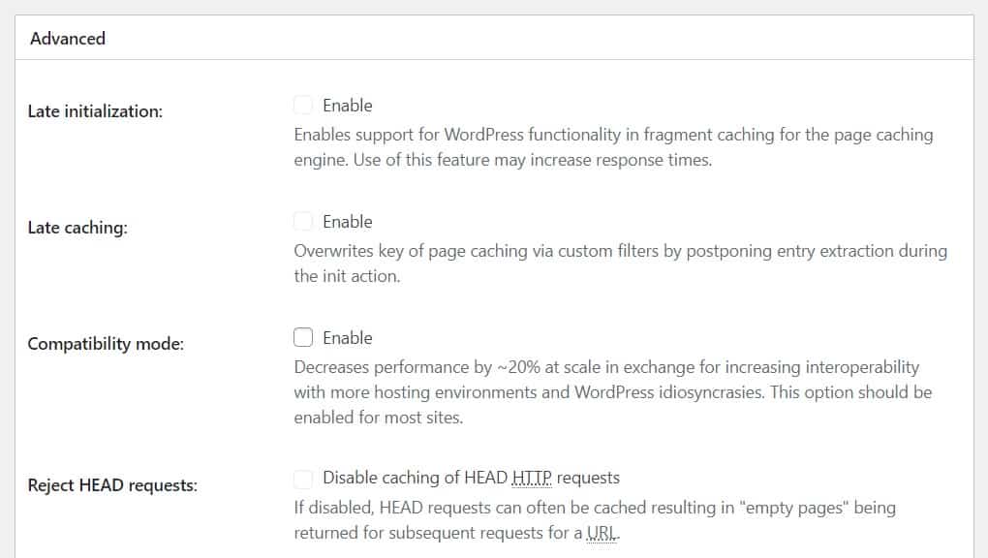This screenshot has width=988, height=558.
Task: Click the "Decreases performance by ~20%" description
Action: click(x=606, y=367)
